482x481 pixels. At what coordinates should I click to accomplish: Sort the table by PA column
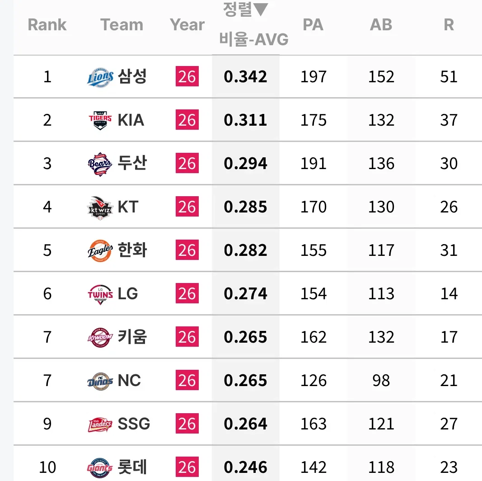pos(313,24)
